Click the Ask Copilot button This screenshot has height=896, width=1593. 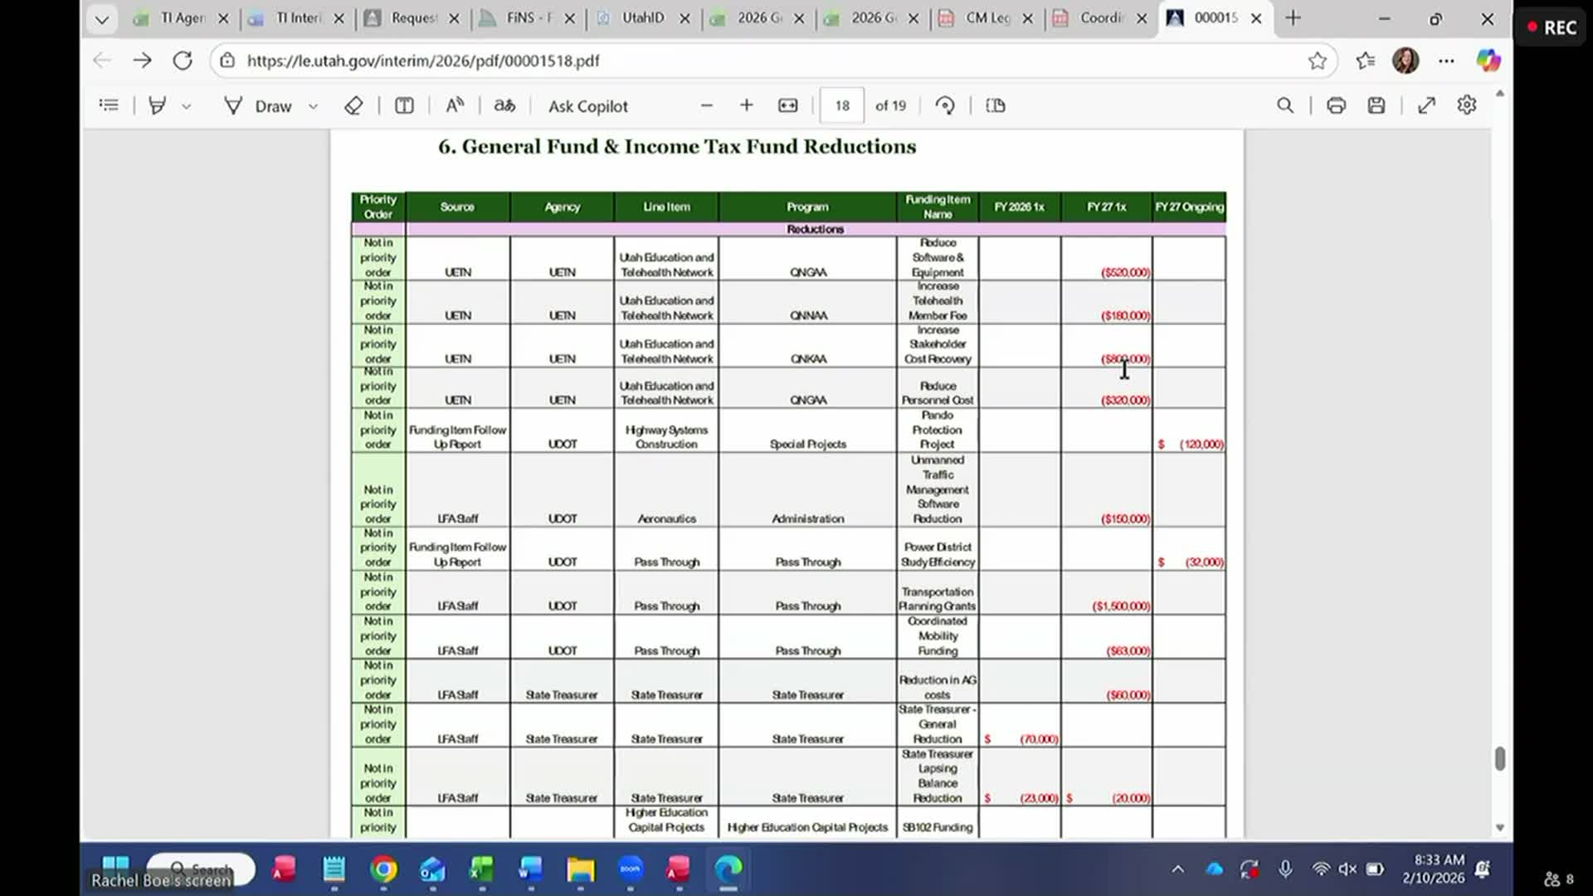(x=587, y=106)
